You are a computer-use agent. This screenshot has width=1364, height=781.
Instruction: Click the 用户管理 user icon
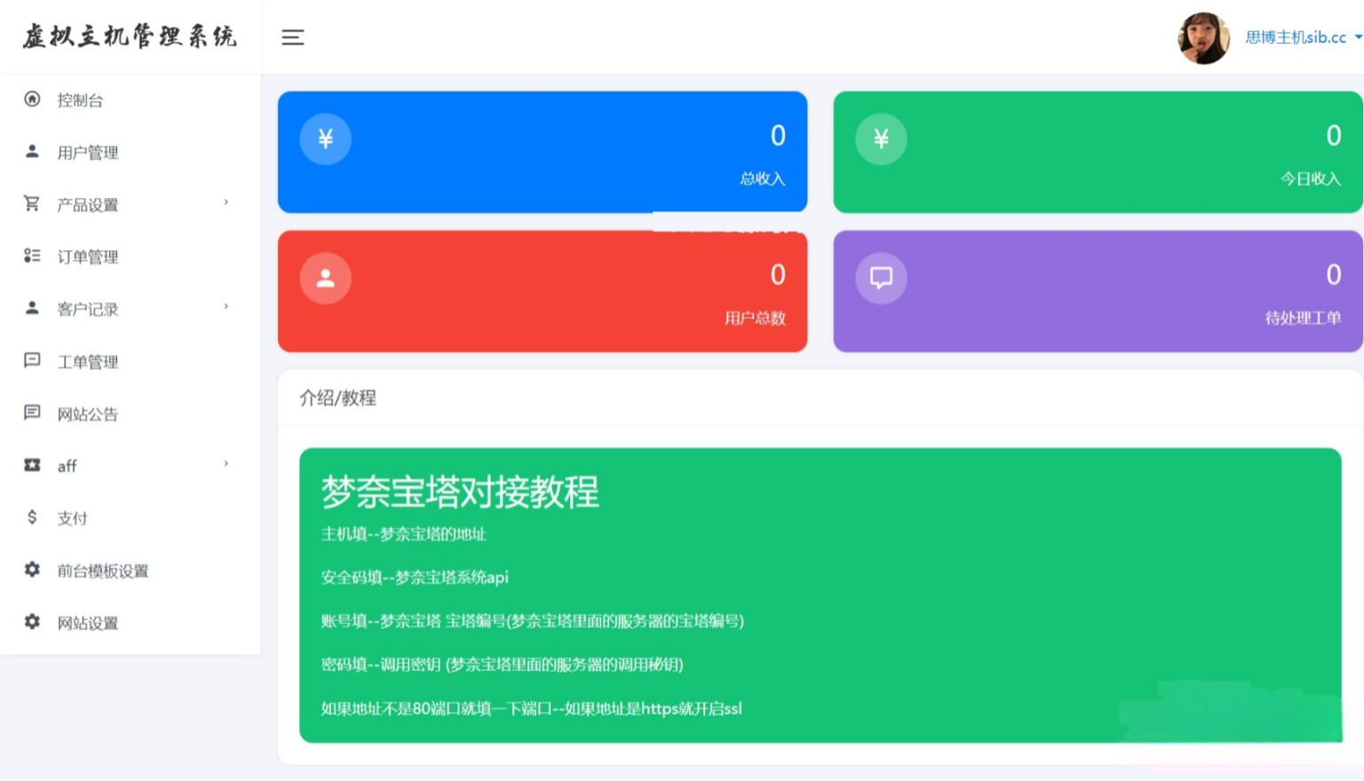(32, 152)
